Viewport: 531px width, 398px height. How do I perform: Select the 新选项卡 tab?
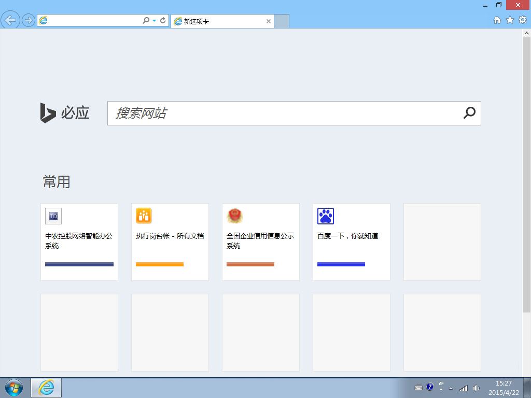coord(222,21)
